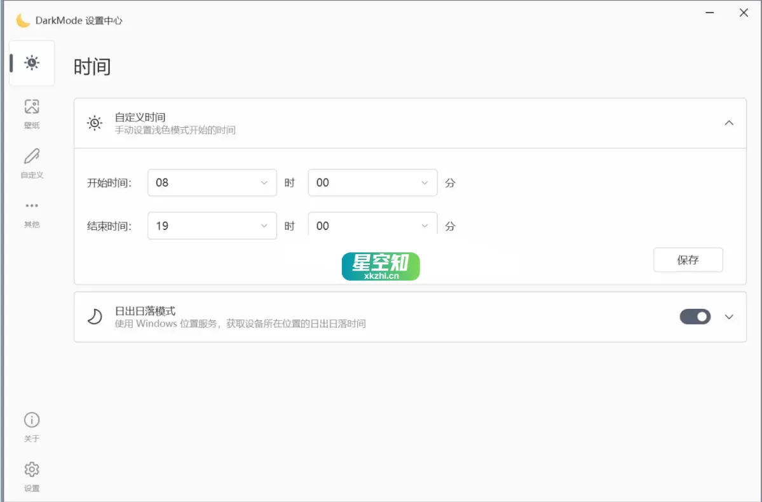762x502 pixels.
Task: Disable the 日出日落模式 switch
Action: 695,316
